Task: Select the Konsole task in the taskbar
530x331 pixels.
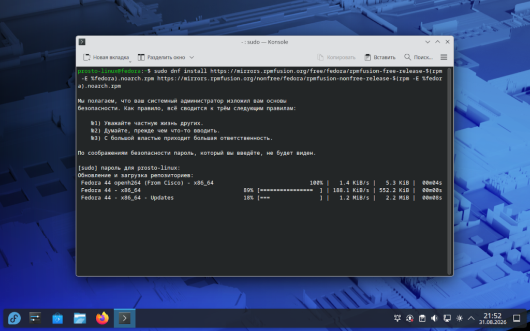Action: (124, 318)
